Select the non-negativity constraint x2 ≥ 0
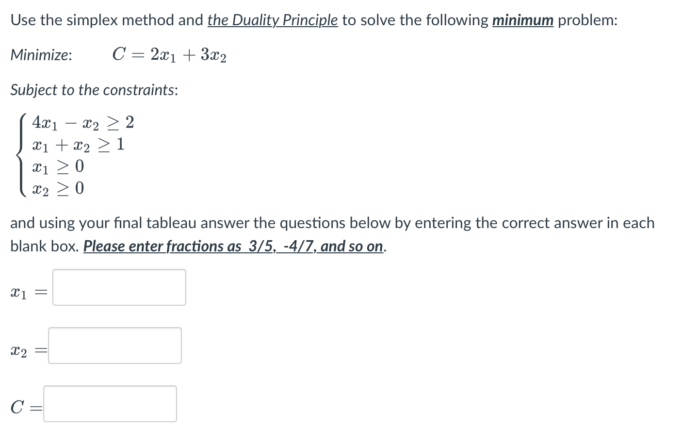 click(58, 188)
